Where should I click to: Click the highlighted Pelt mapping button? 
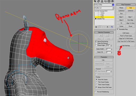coord(130,8)
